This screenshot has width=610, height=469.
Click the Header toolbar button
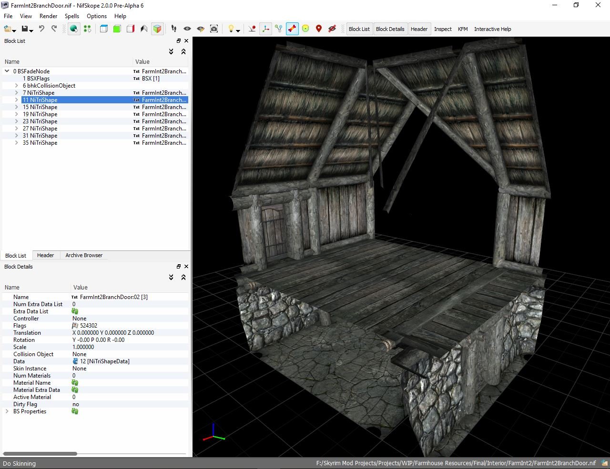pos(419,29)
